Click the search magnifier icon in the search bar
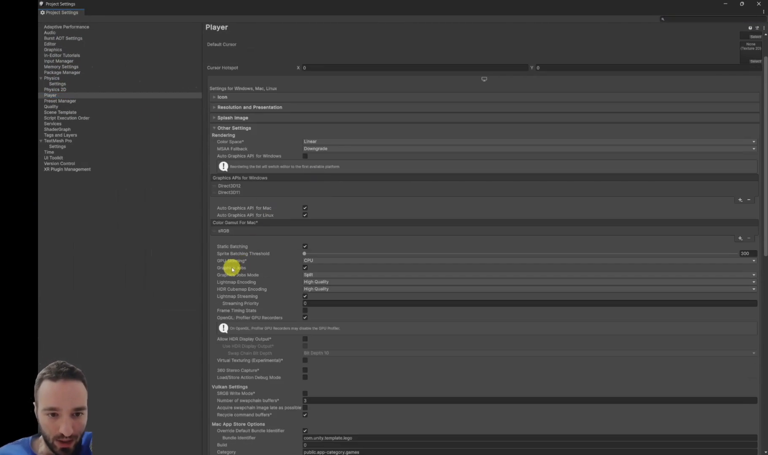The height and width of the screenshot is (455, 768). point(663,19)
